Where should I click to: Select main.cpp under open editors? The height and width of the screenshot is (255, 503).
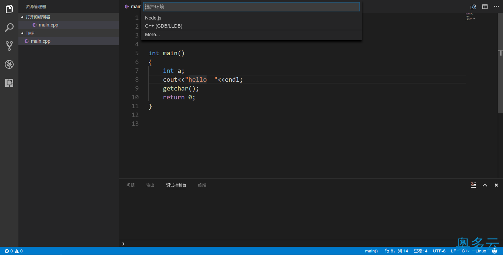click(x=68, y=25)
